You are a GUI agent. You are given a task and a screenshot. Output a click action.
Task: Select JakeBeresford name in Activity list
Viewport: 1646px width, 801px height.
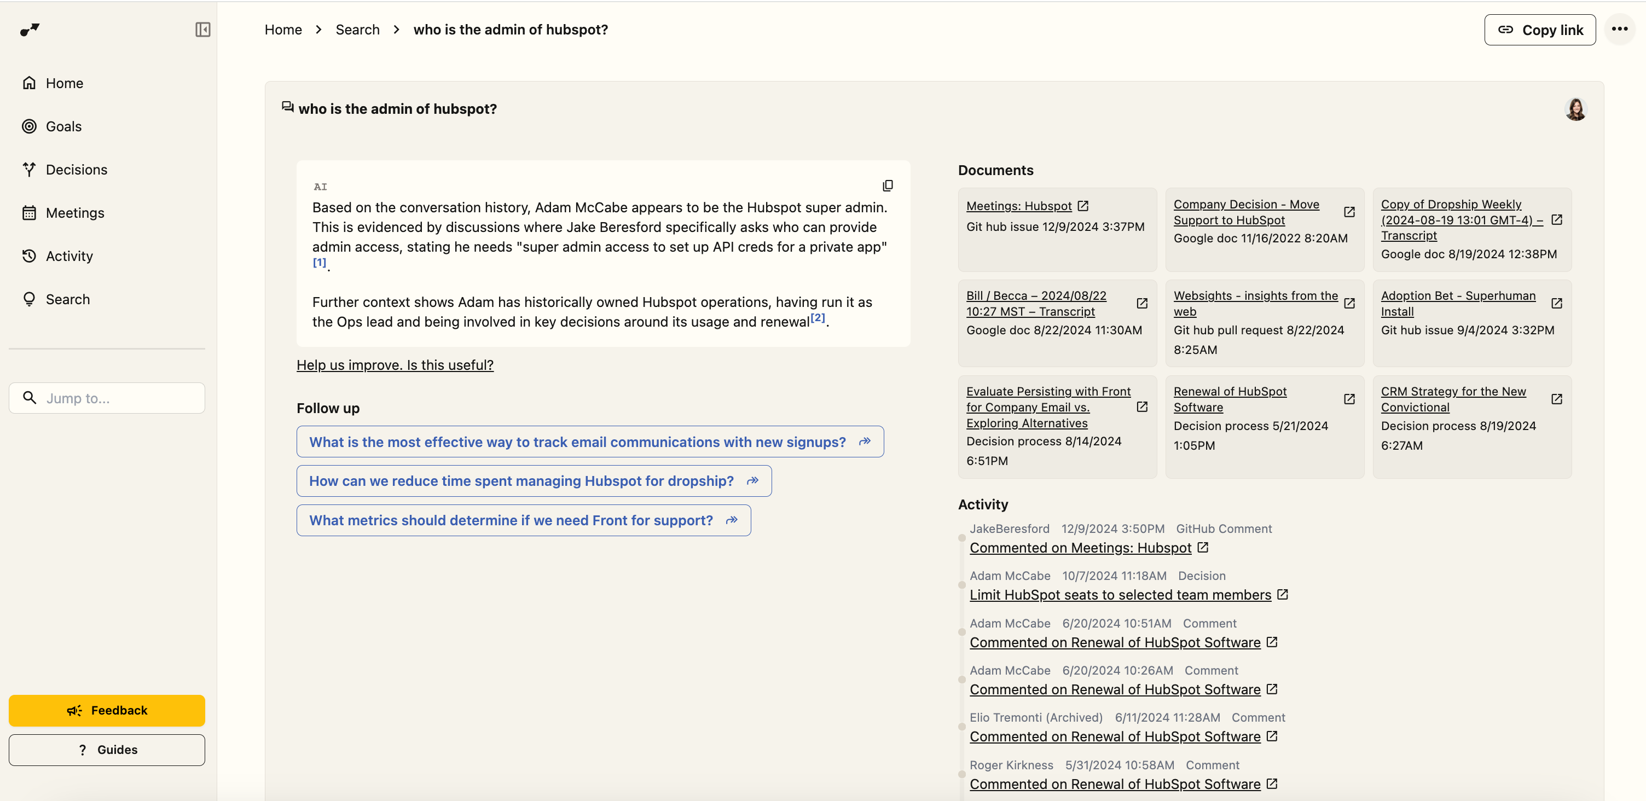[1009, 529]
